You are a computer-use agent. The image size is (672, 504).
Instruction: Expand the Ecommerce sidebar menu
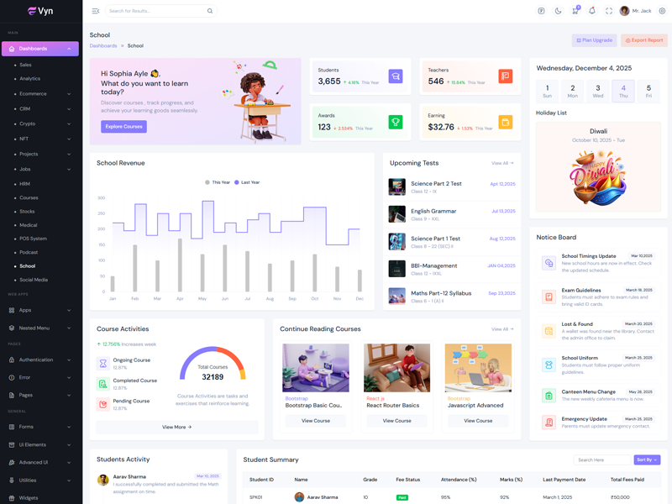pyautogui.click(x=40, y=94)
